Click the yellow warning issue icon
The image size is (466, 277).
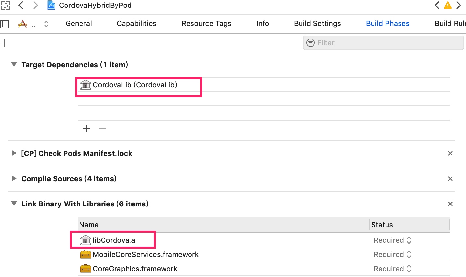point(448,5)
